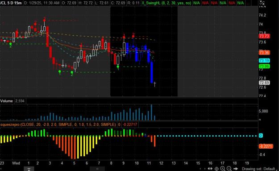The width and height of the screenshot is (279, 171).
Task: Click the right arrow scroll-to-latest icon
Action: (236, 168)
